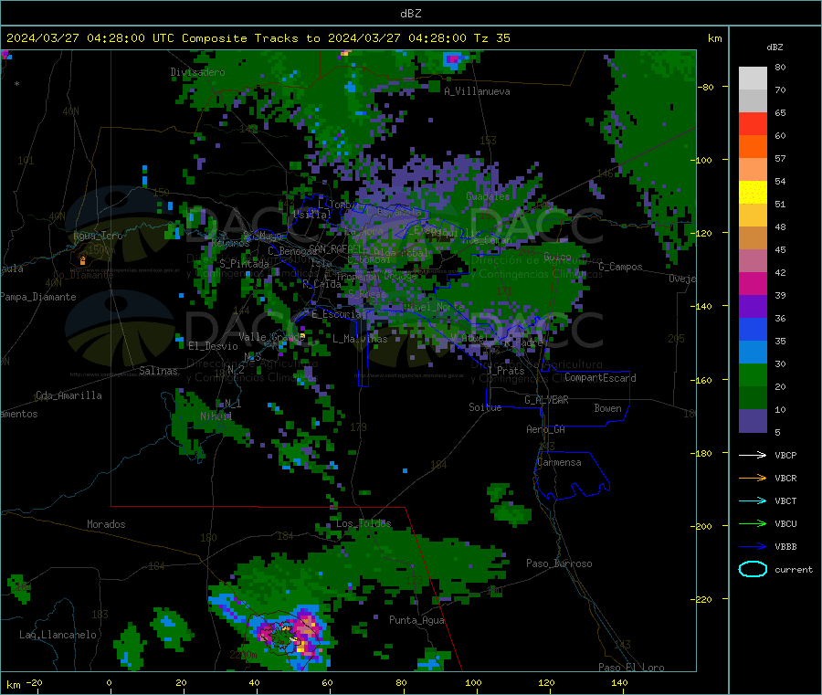Viewport: 822px width, 695px height.
Task: Click the 'Carmensa' map label
Action: pos(559,462)
